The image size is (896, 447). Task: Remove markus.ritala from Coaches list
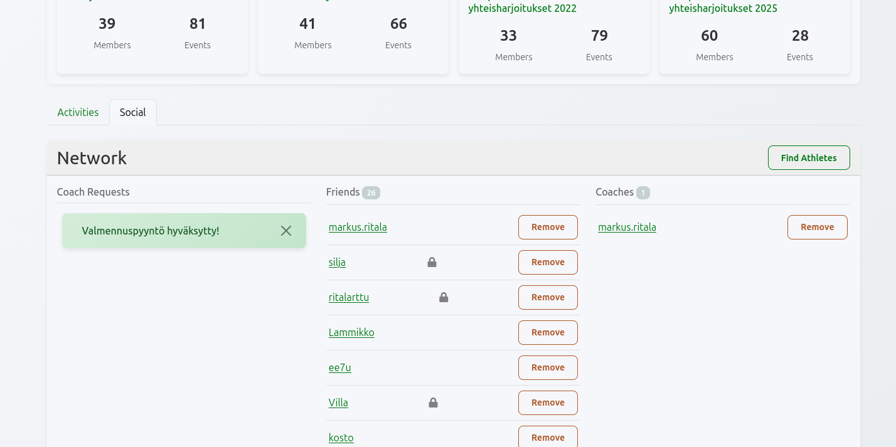coord(817,227)
